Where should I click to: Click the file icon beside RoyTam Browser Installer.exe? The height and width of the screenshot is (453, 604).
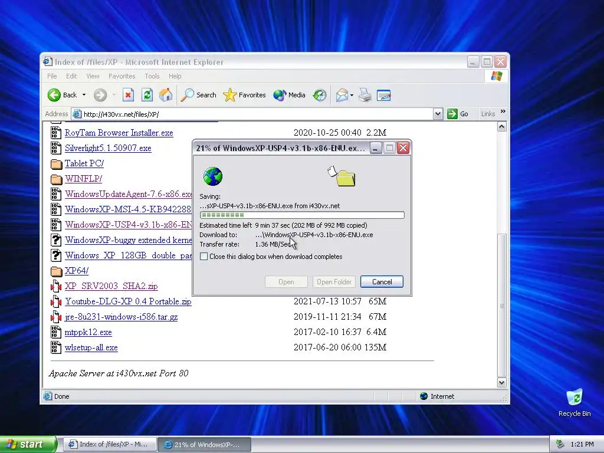tap(56, 133)
